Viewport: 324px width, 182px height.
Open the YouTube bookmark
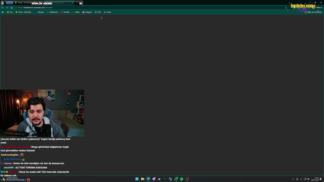(x=65, y=12)
